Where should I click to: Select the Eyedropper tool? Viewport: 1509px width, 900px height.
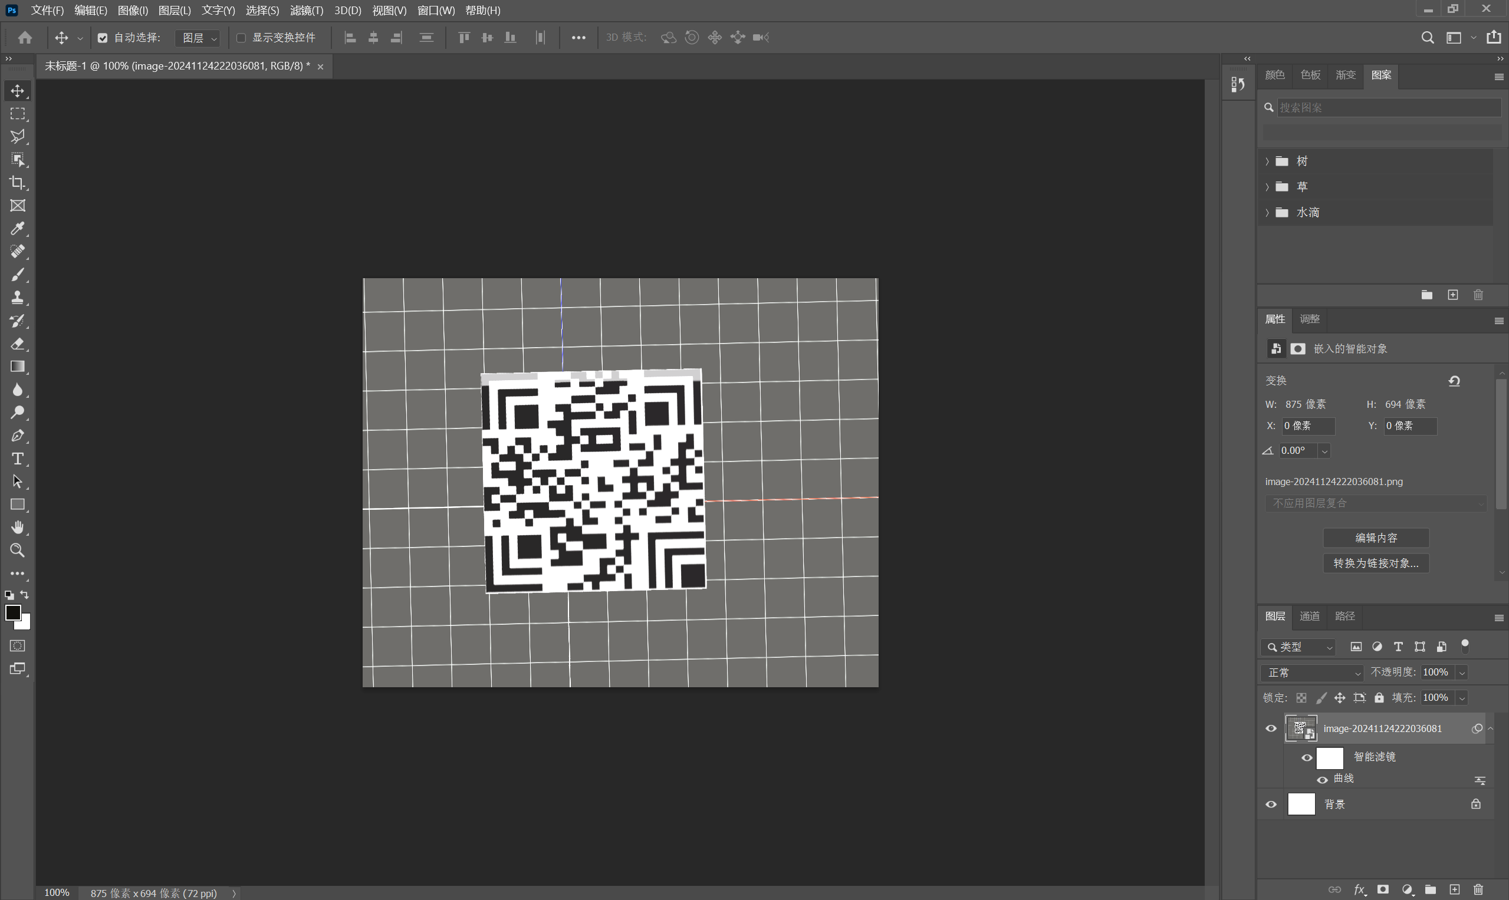pyautogui.click(x=18, y=229)
